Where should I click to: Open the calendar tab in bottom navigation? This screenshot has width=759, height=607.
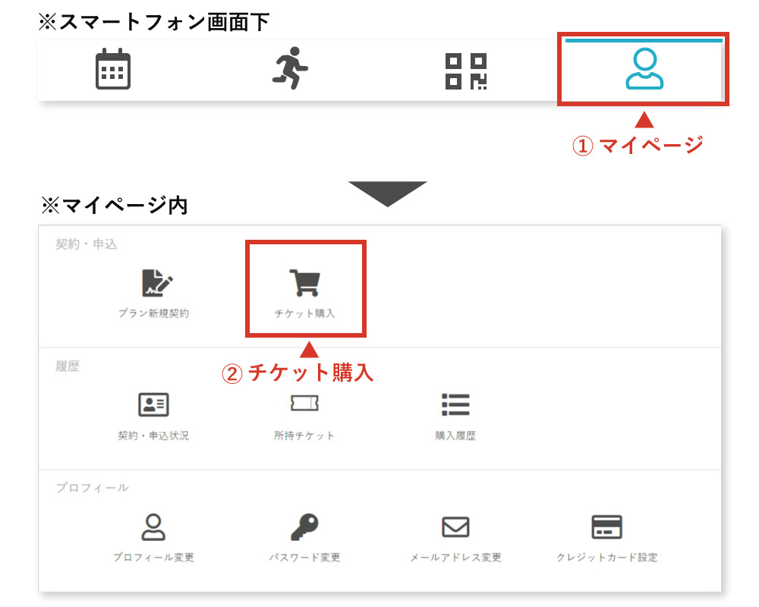[x=113, y=70]
